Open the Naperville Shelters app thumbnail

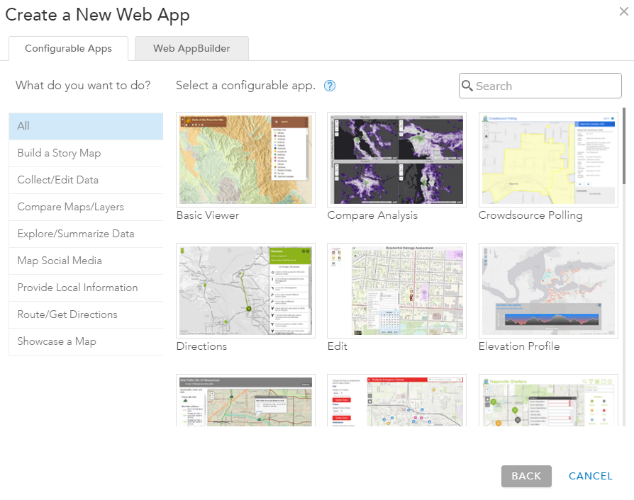[x=548, y=400]
